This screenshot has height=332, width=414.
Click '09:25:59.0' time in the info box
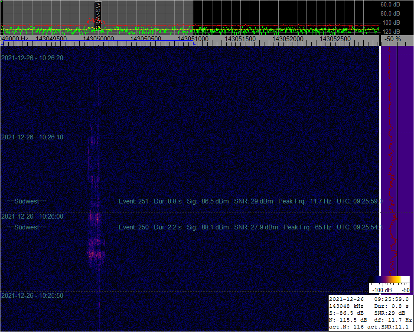pos(391,299)
